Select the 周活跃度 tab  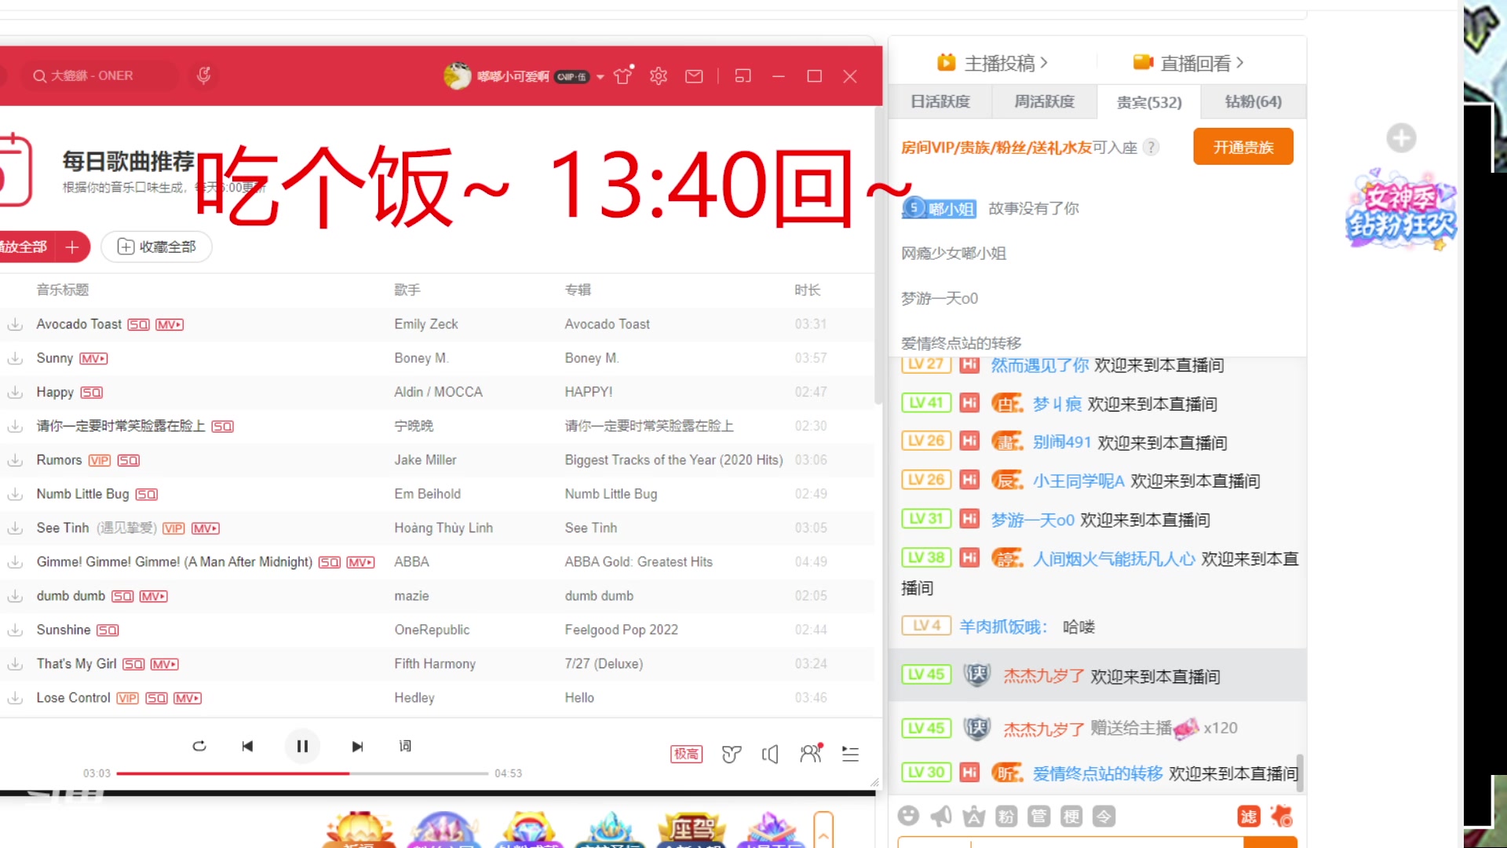click(x=1042, y=101)
